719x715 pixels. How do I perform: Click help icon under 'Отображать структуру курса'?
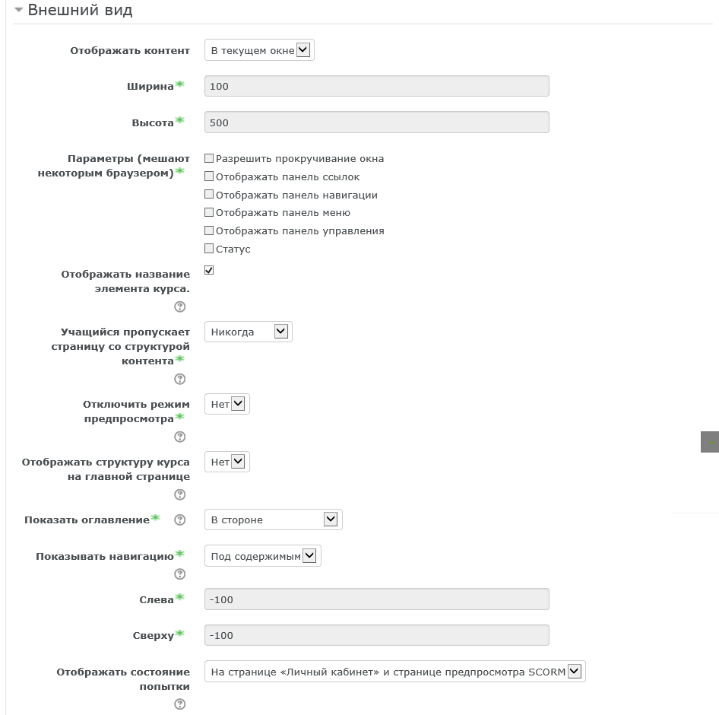click(x=180, y=495)
